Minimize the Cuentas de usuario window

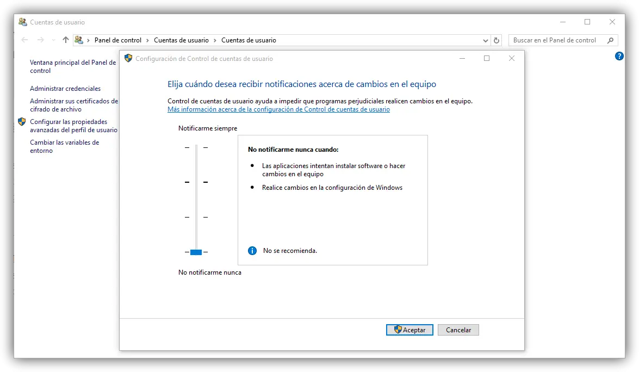(x=563, y=22)
